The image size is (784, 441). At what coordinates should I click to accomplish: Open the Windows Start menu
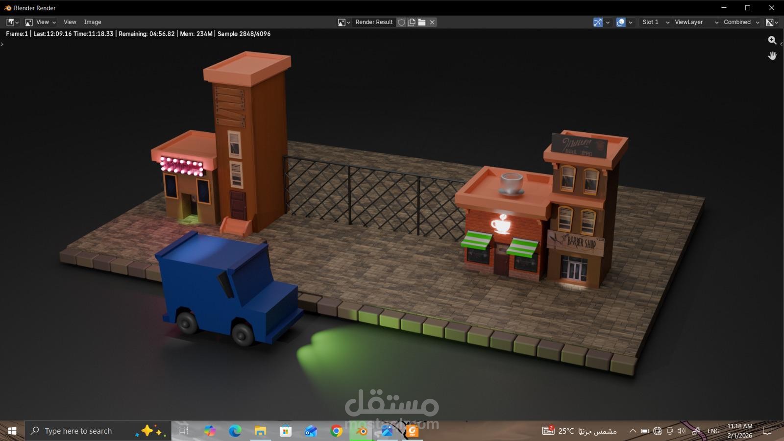click(12, 431)
